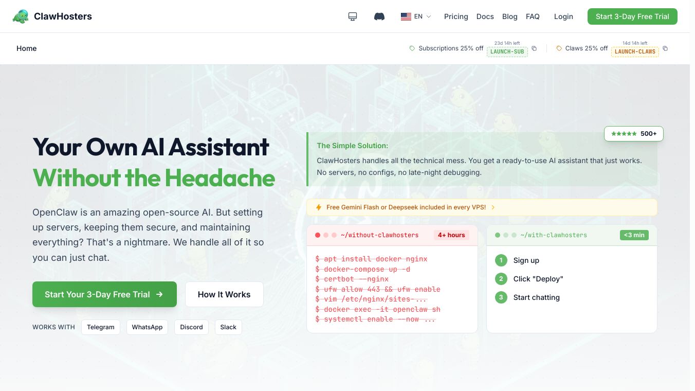Click Start Your 3-Day Free Trial button

click(104, 294)
